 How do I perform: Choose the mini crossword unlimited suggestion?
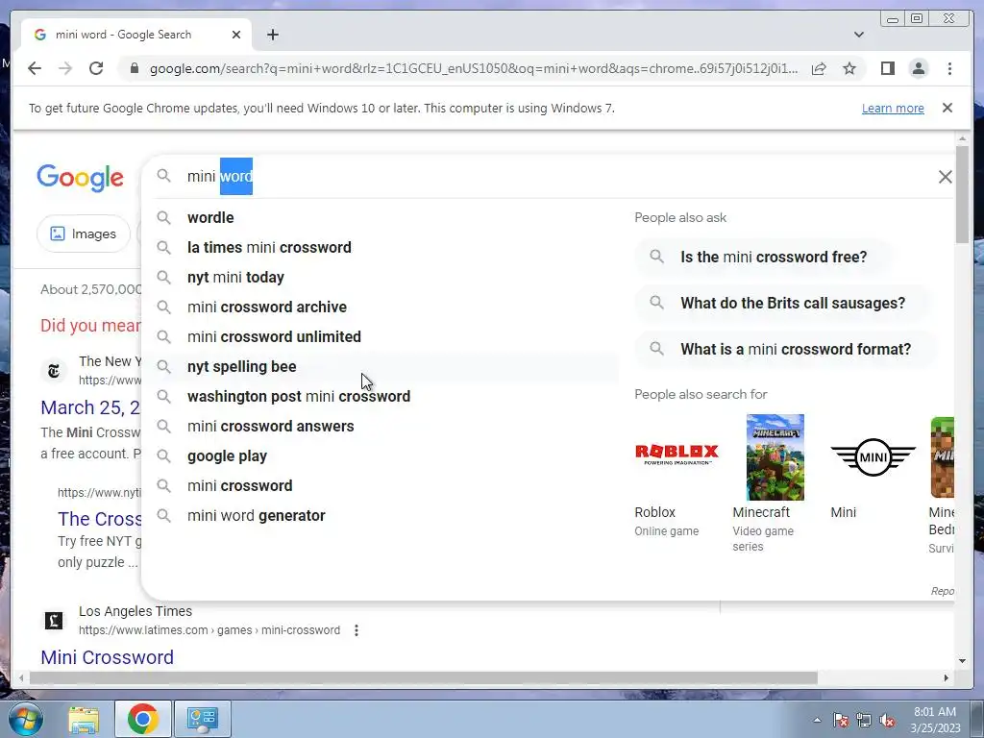(382, 337)
